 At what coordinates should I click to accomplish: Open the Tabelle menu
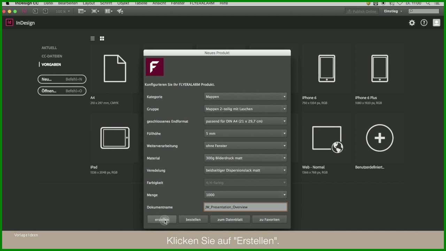click(x=141, y=3)
